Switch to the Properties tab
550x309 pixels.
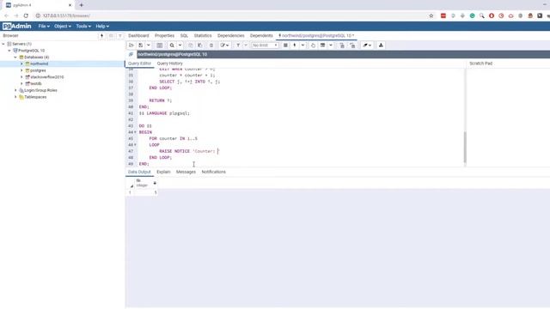coord(164,36)
